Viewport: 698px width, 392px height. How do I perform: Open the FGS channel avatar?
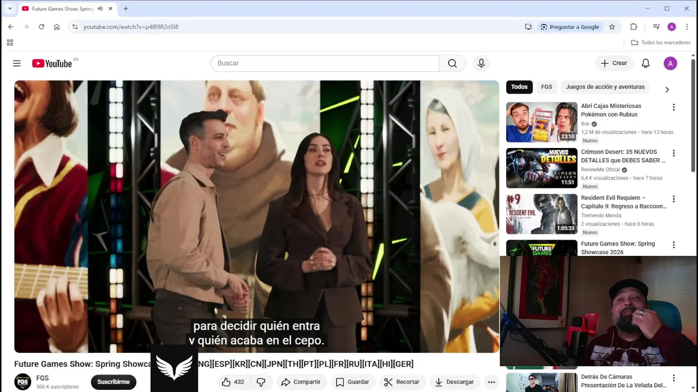click(x=23, y=382)
